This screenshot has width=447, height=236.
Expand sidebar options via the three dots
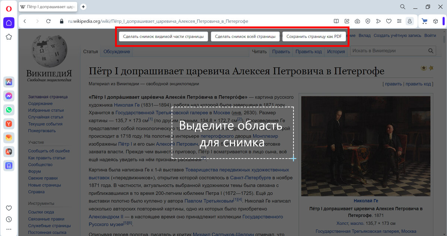tap(9, 229)
